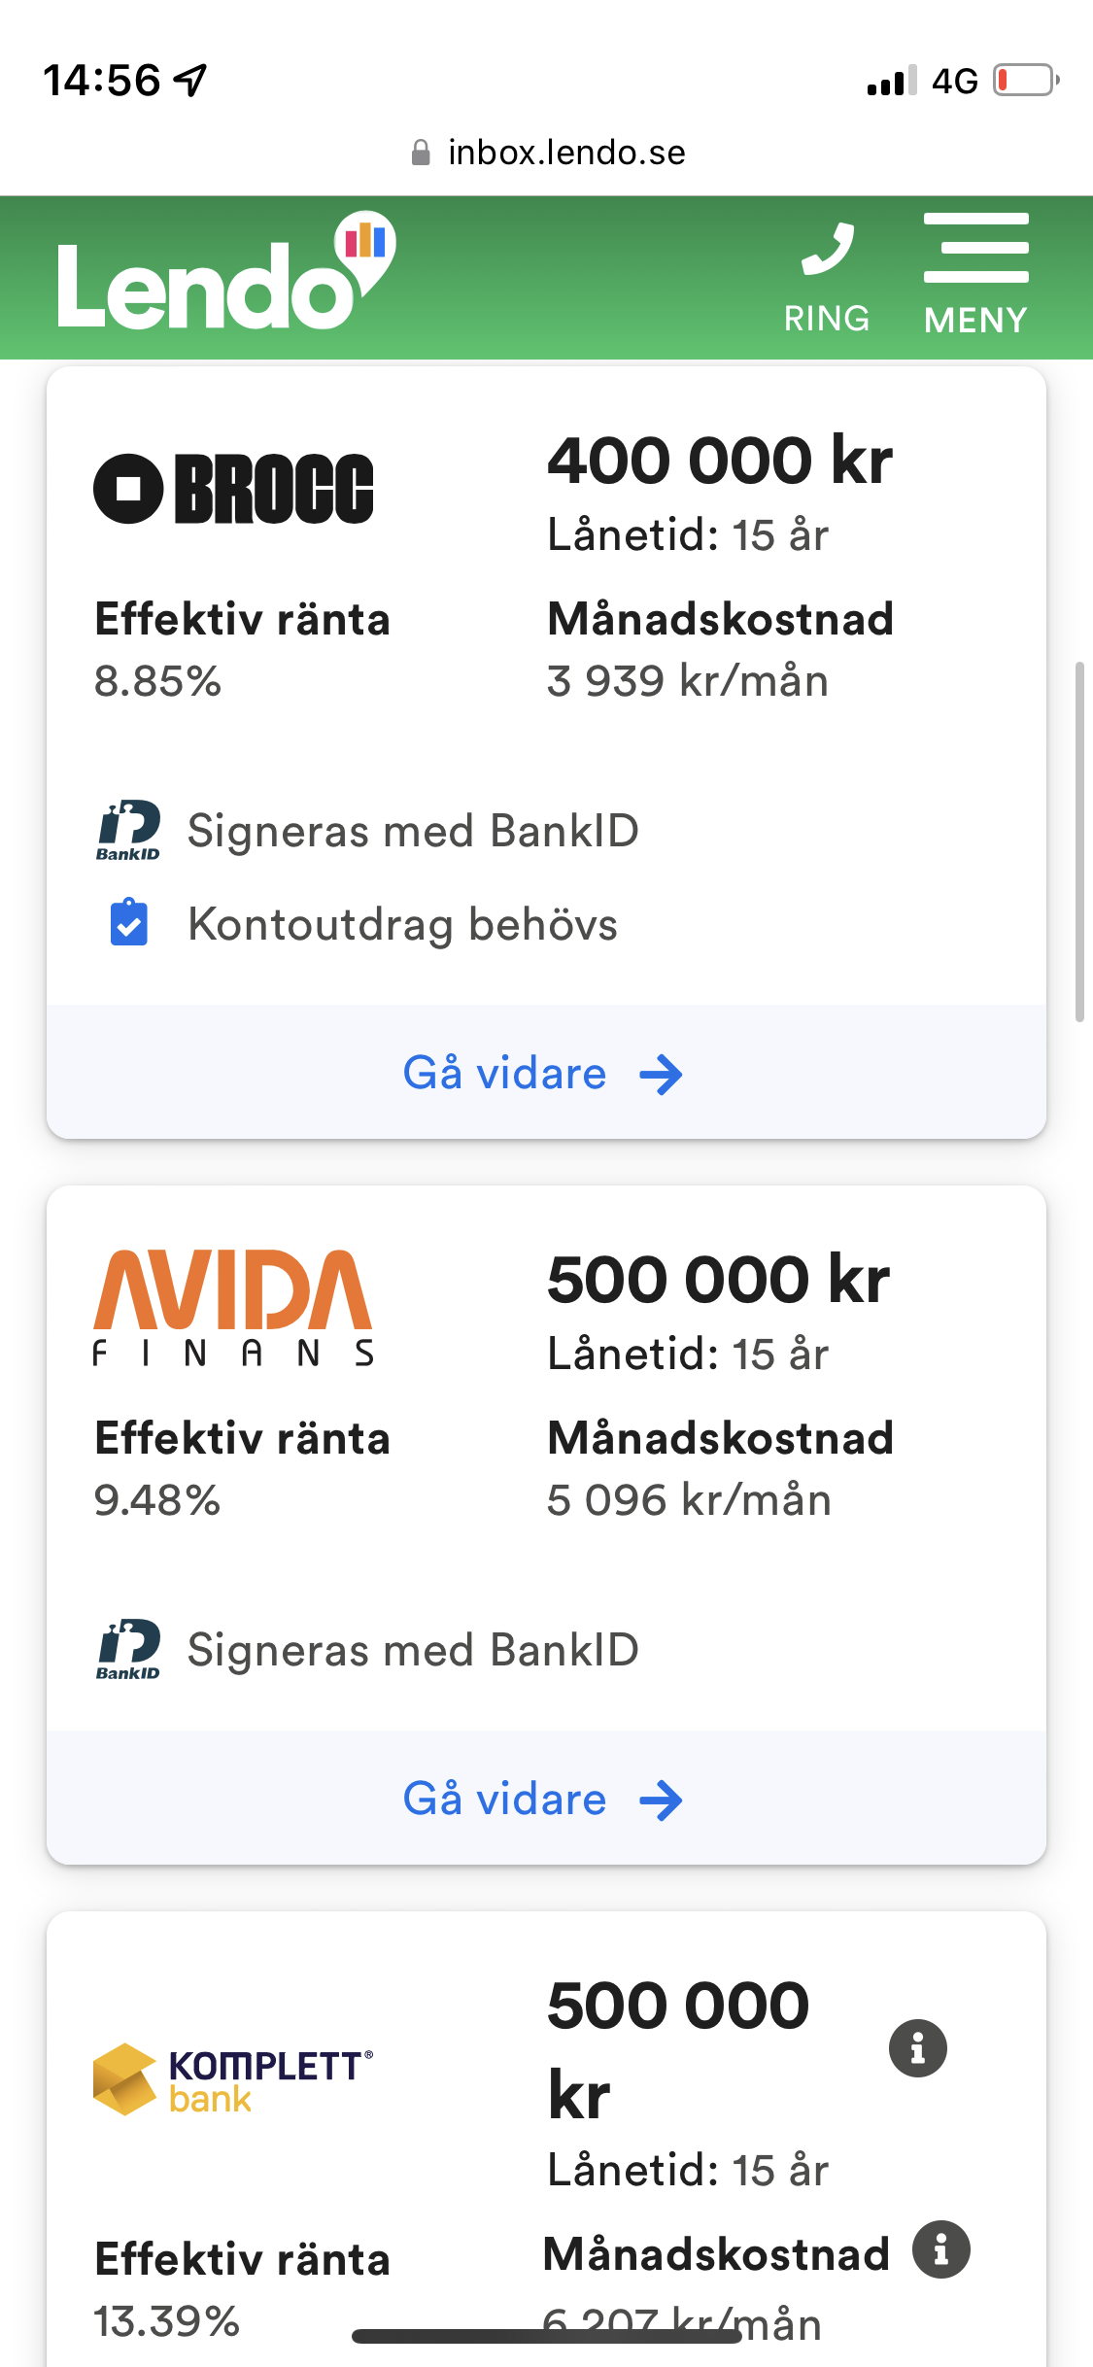Screen dimensions: 1093x2367
Task: Click the Brocc lender logo
Action: point(233,489)
